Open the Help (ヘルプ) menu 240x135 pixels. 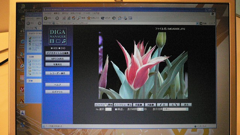point(96,13)
